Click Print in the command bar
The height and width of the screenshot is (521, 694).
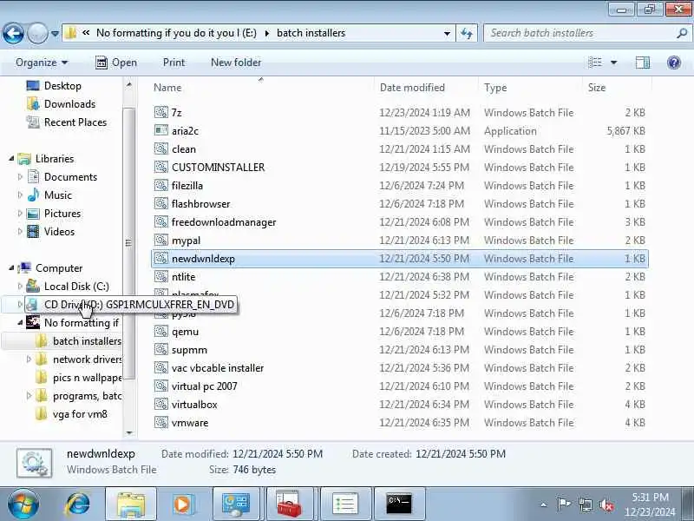click(174, 63)
